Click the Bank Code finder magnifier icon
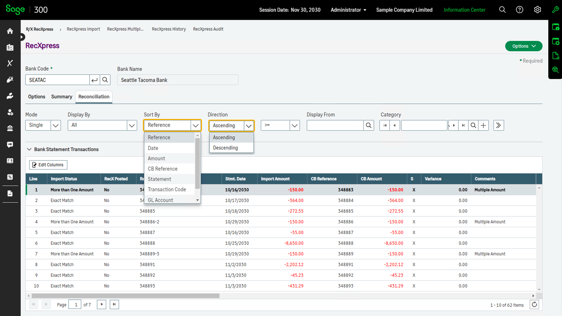 (105, 80)
